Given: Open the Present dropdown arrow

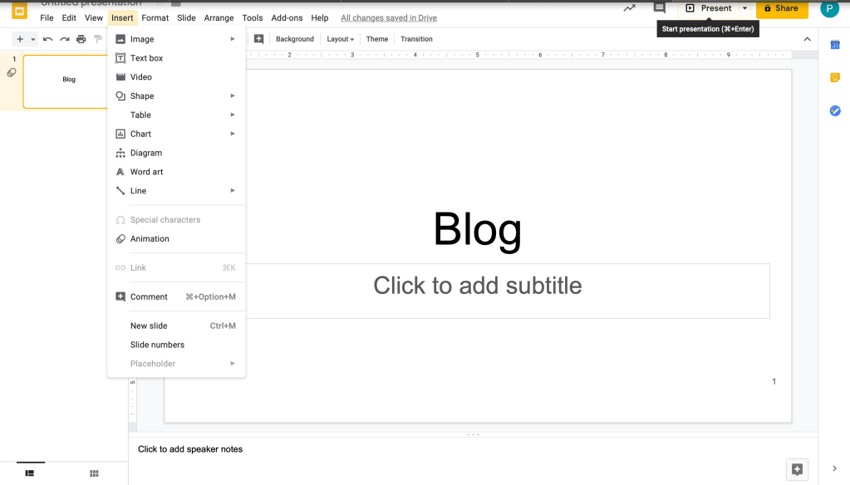Looking at the screenshot, I should (x=744, y=8).
